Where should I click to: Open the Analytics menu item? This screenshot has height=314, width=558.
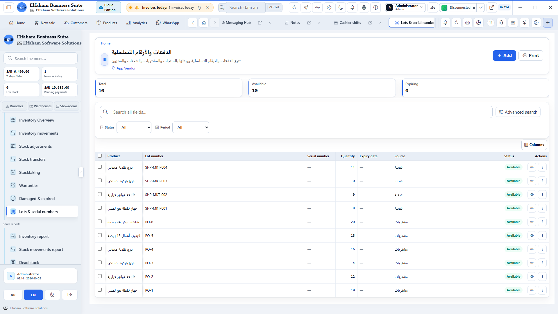point(137,23)
